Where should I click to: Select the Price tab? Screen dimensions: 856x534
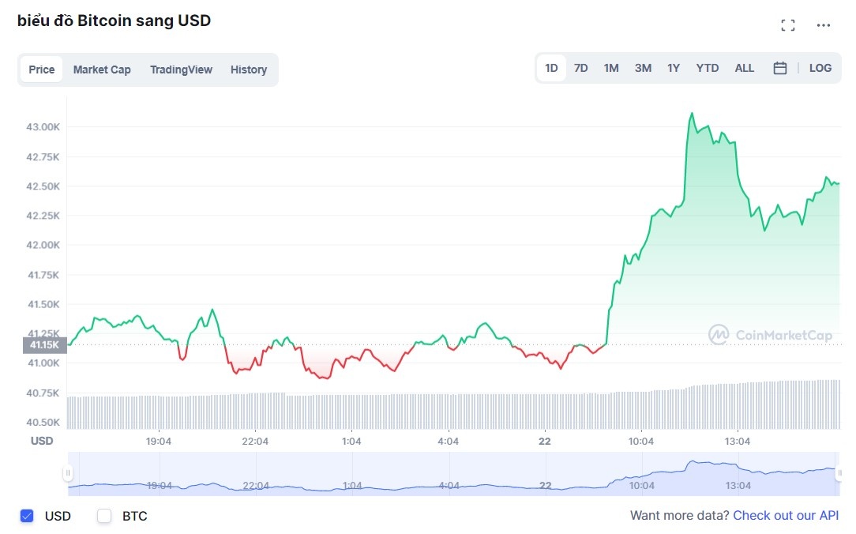[x=41, y=70]
